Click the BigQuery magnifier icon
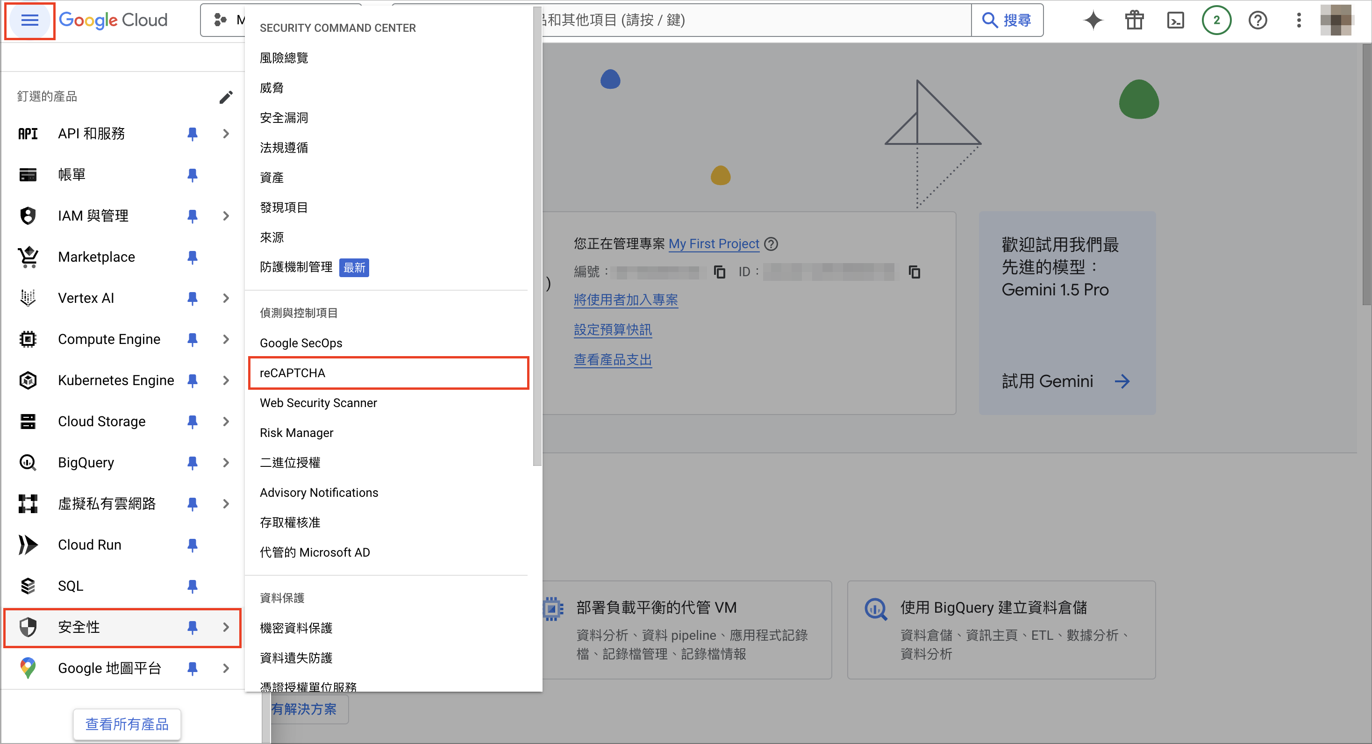1372x744 pixels. (28, 462)
